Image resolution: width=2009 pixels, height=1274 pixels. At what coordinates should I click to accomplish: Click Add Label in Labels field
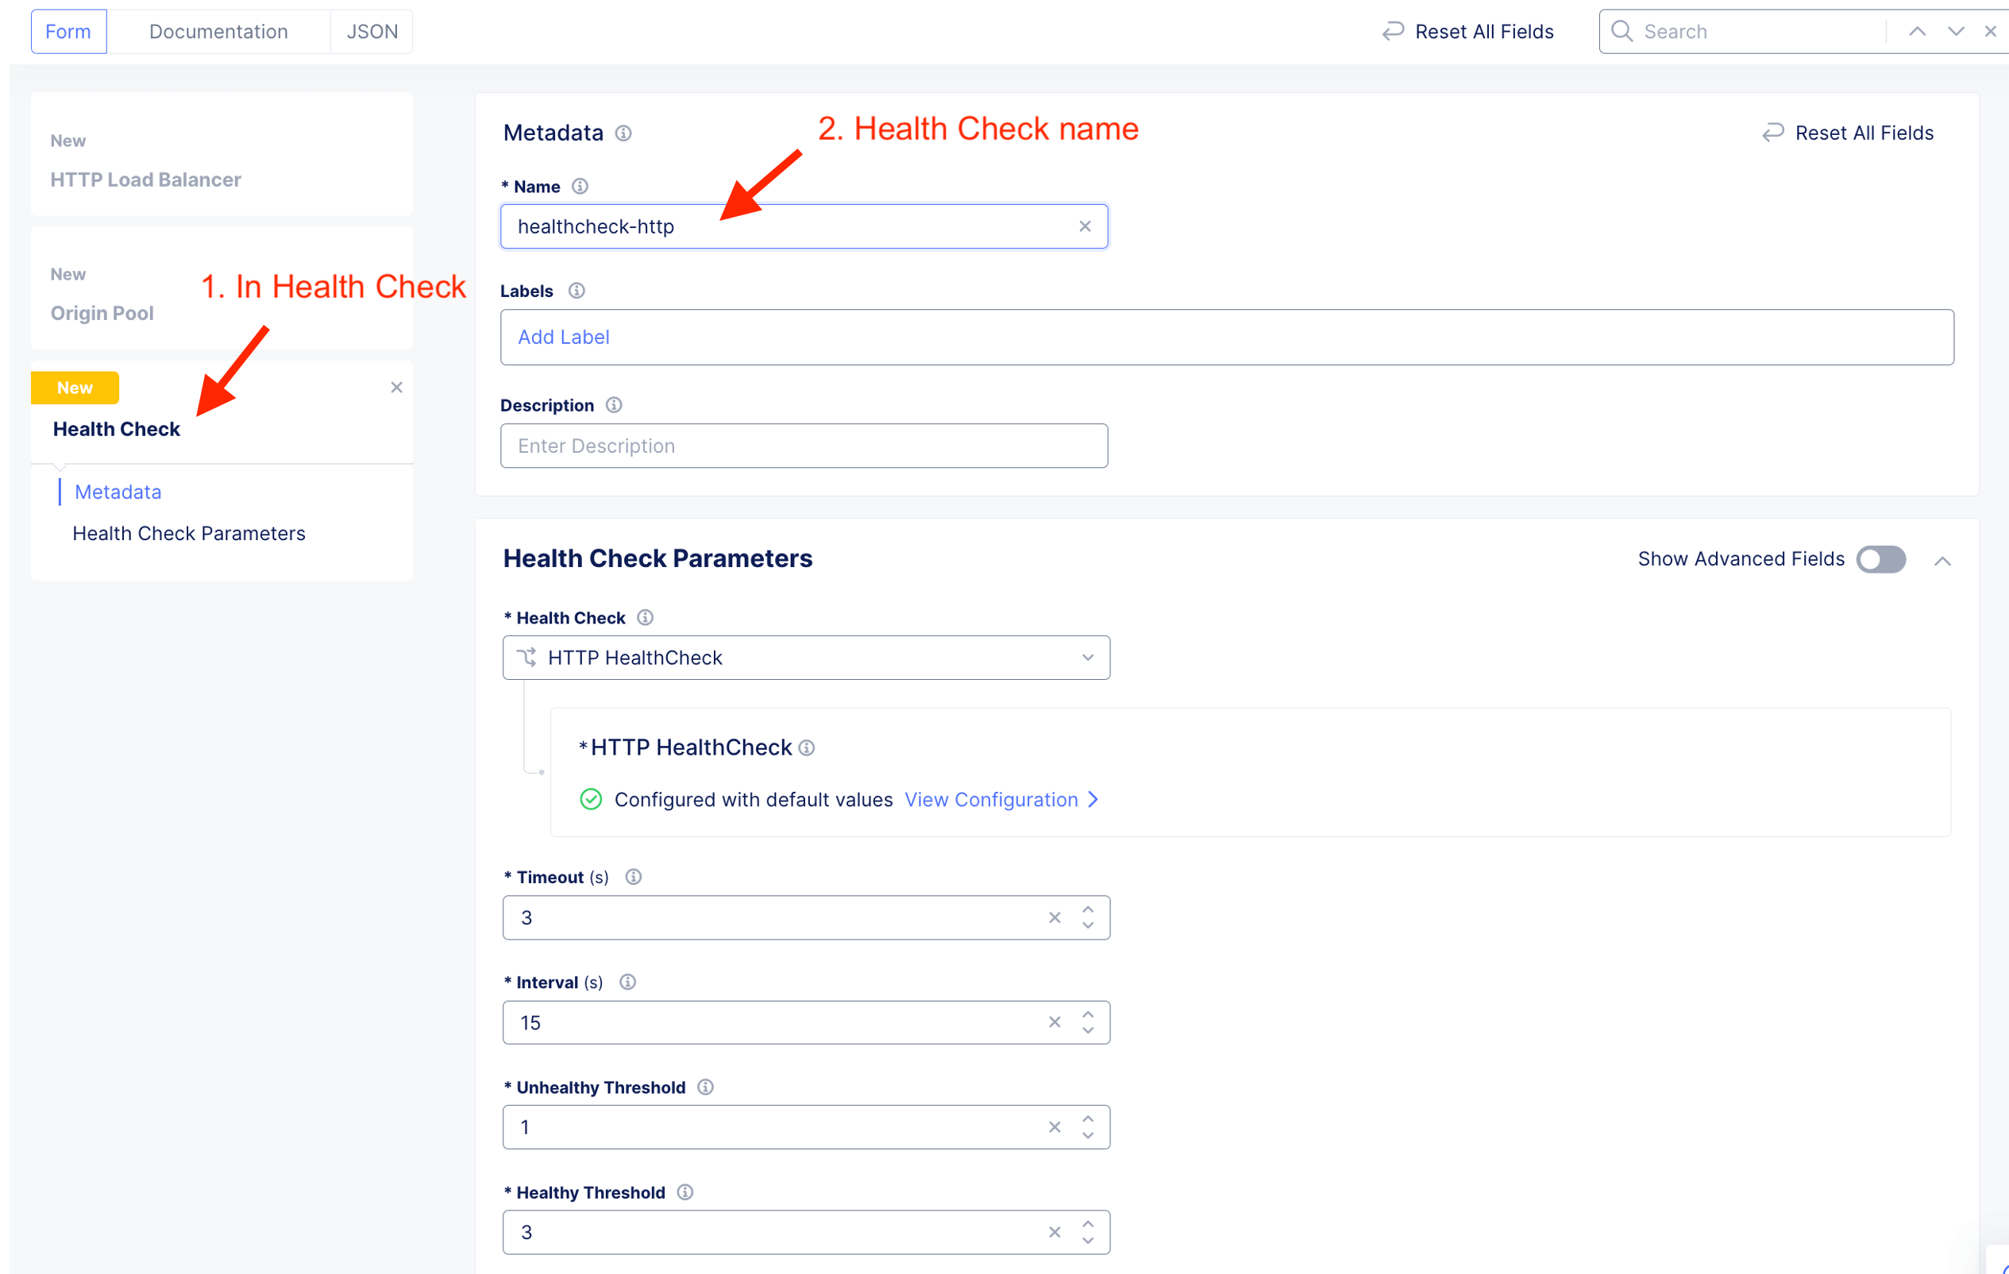point(564,337)
